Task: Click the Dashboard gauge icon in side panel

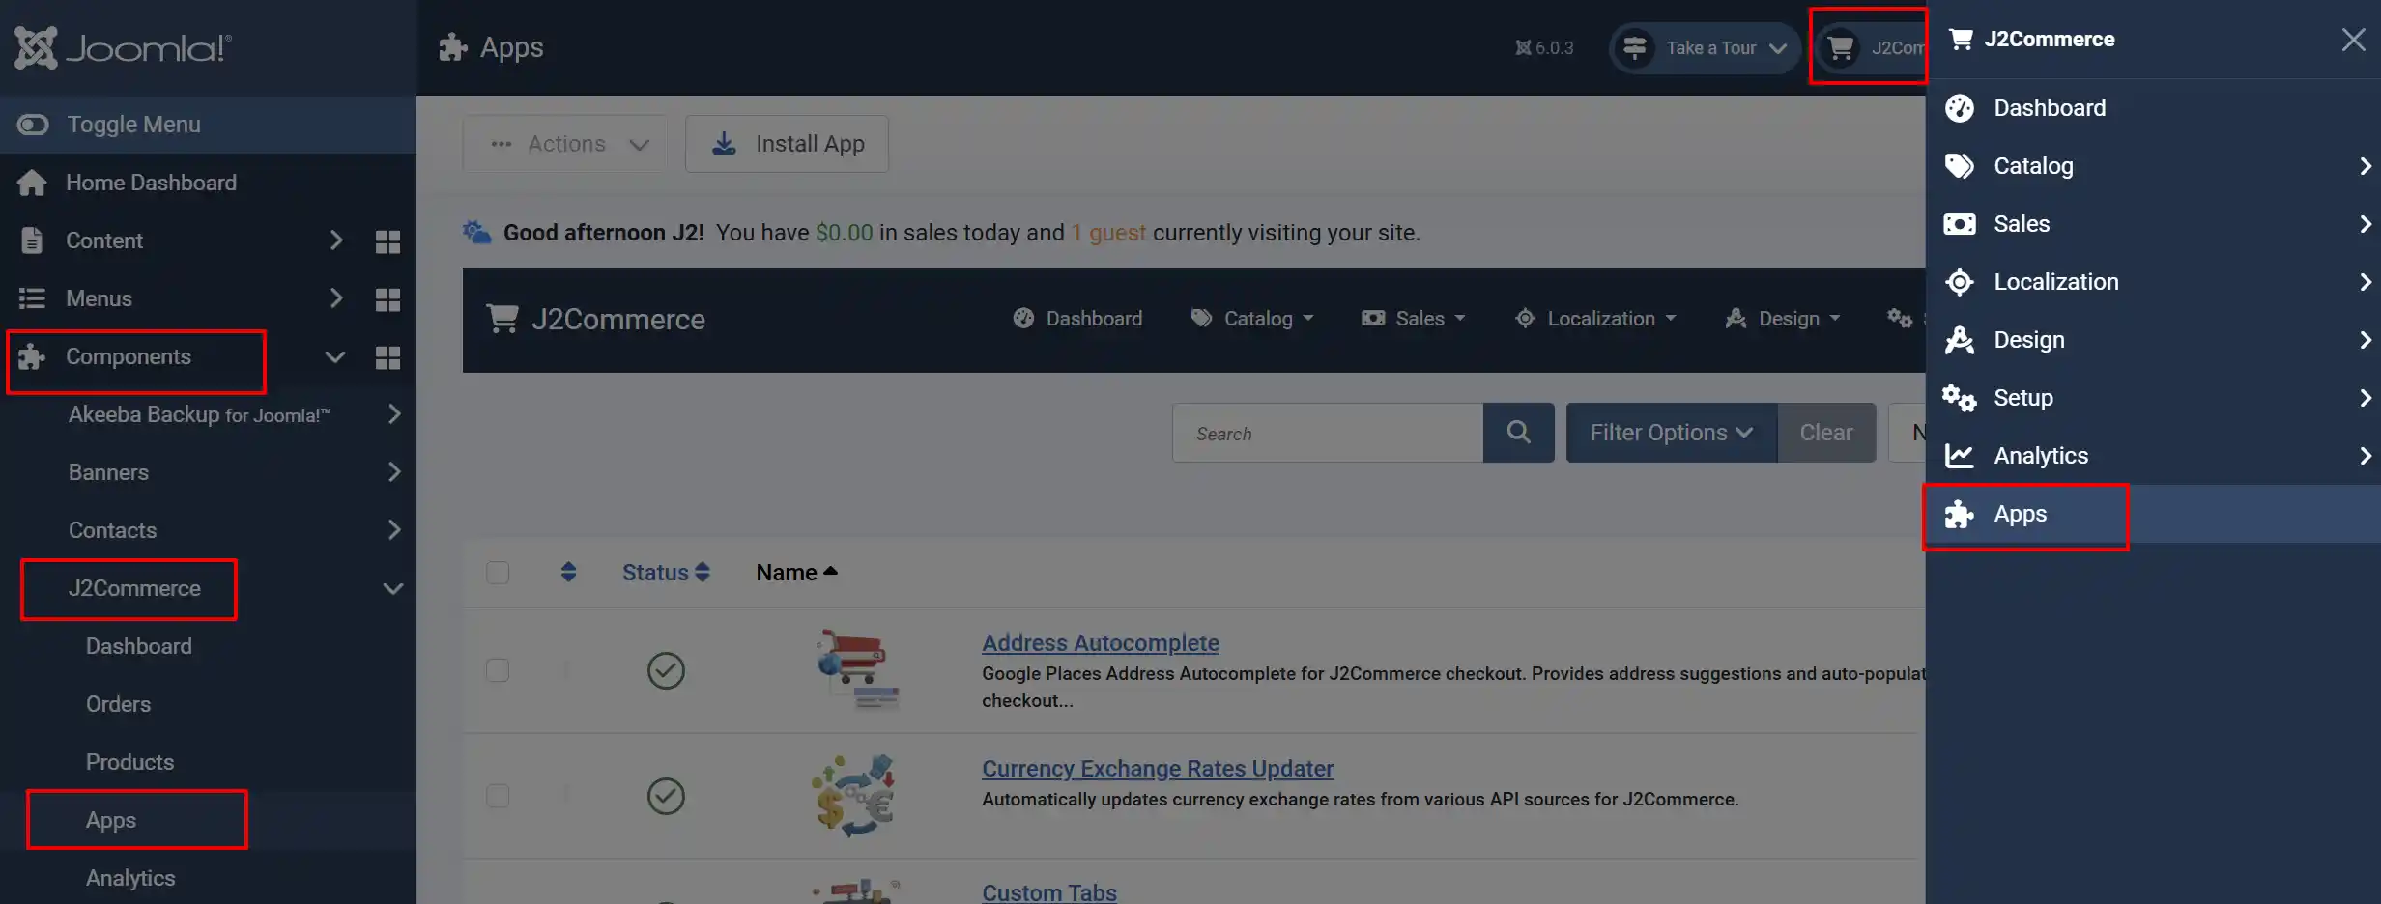Action: pyautogui.click(x=1960, y=108)
